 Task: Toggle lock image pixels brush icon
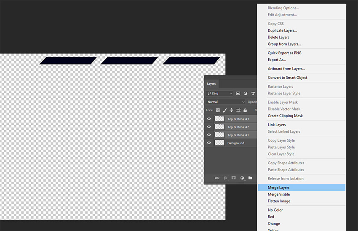[x=224, y=110]
